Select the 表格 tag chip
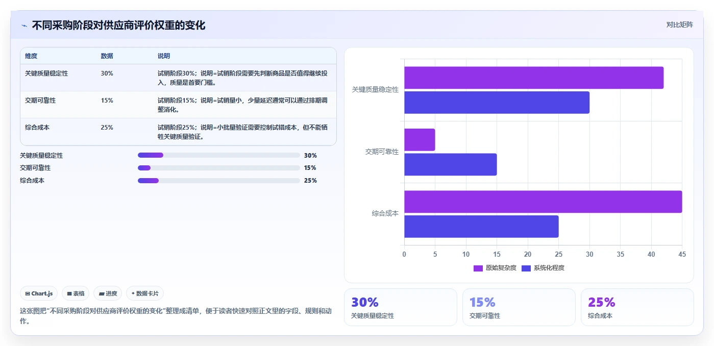 click(76, 293)
